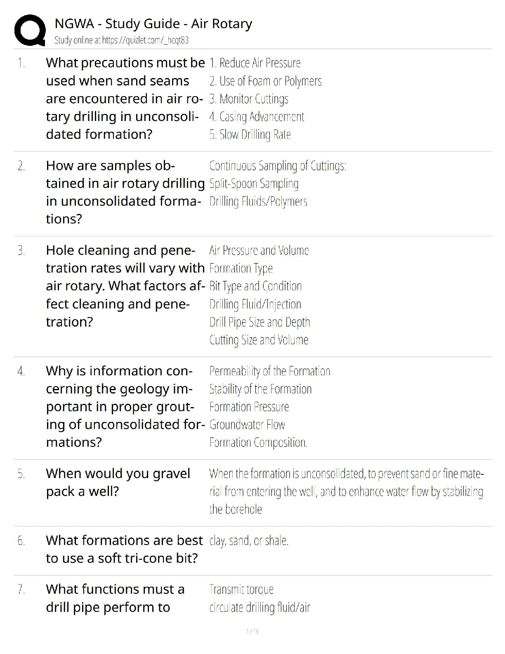This screenshot has width=505, height=654.
Task: Click the gravel pack answer paragraph
Action: click(346, 491)
